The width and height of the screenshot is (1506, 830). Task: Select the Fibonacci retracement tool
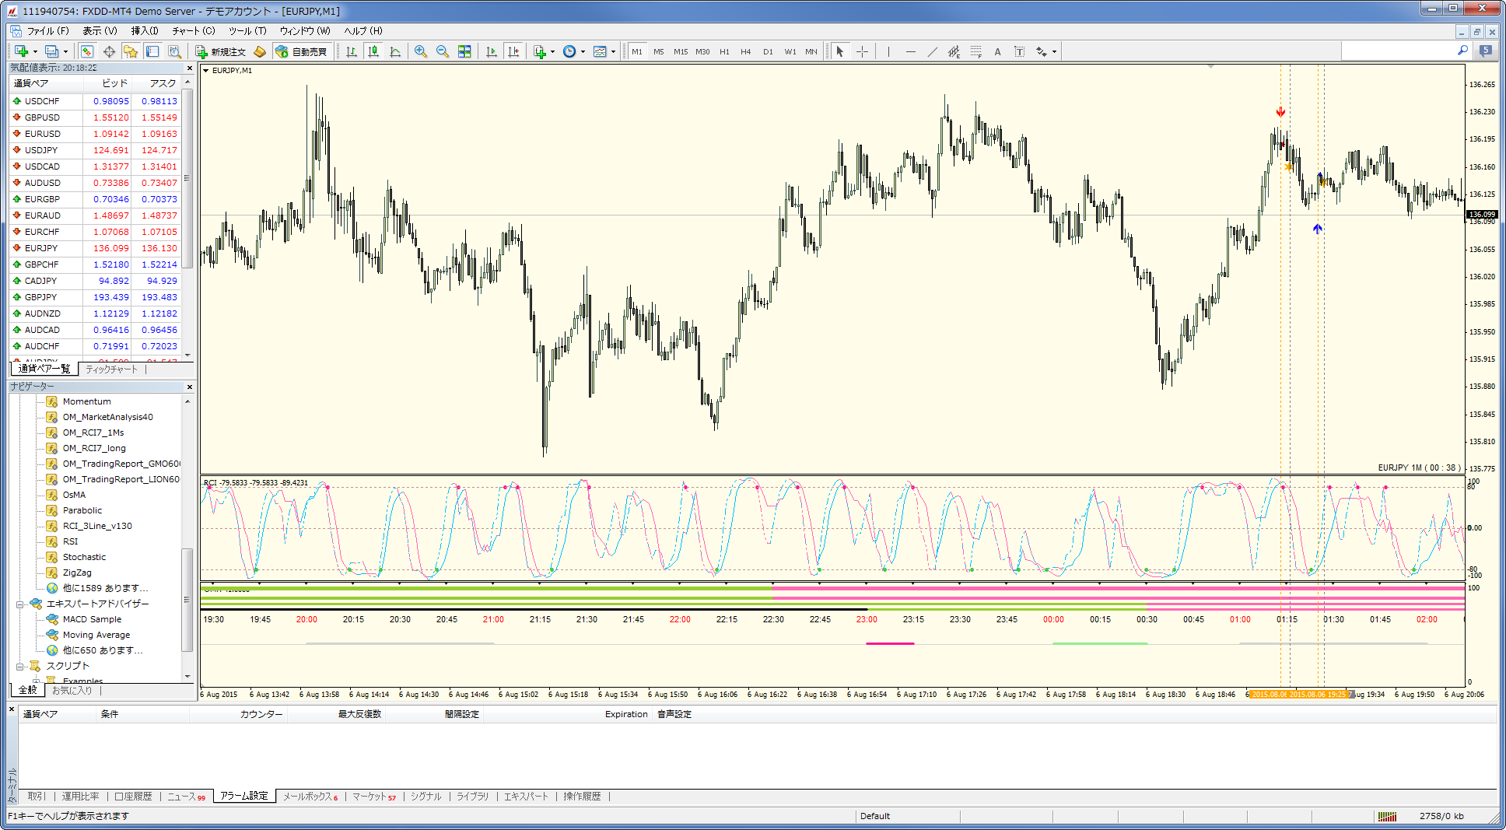(x=975, y=51)
